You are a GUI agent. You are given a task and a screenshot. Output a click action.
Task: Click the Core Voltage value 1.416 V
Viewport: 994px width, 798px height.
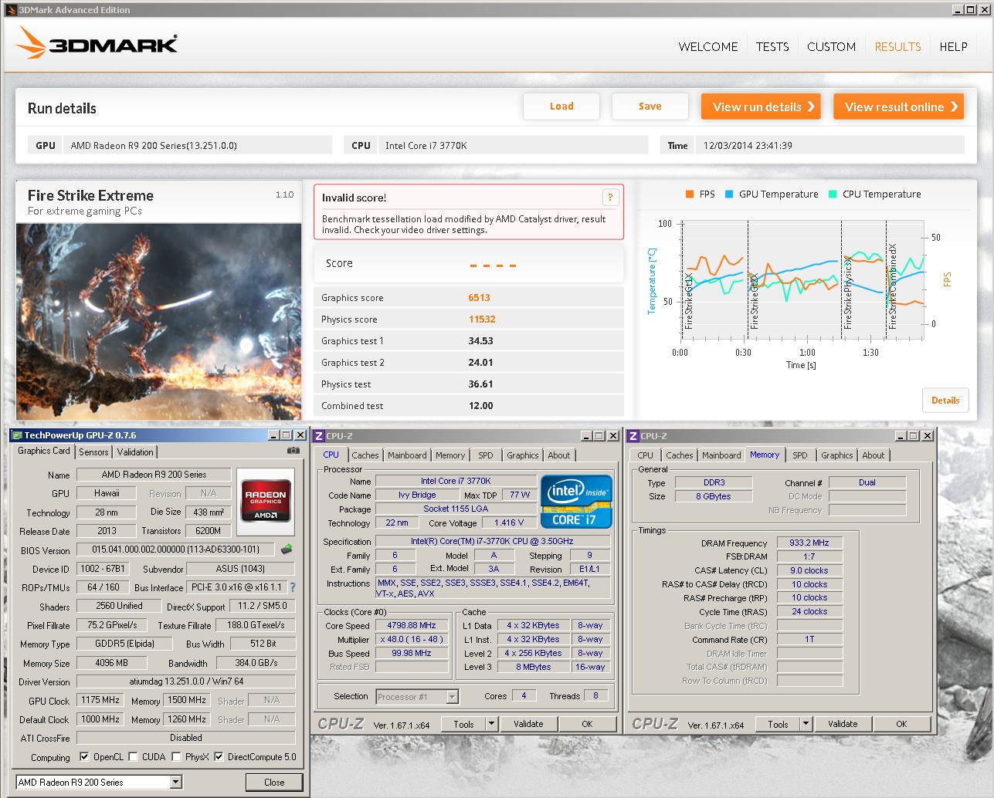pos(509,522)
